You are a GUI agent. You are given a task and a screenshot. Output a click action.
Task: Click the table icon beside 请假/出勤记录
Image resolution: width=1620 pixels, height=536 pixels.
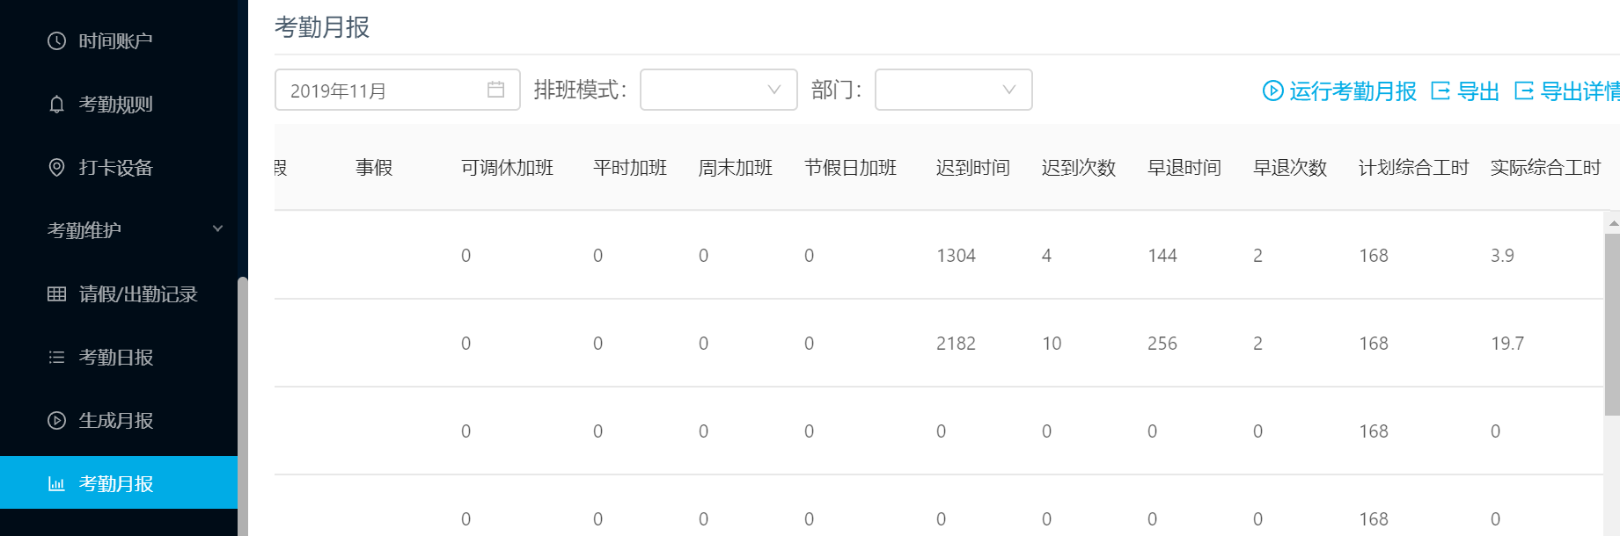[x=56, y=294]
